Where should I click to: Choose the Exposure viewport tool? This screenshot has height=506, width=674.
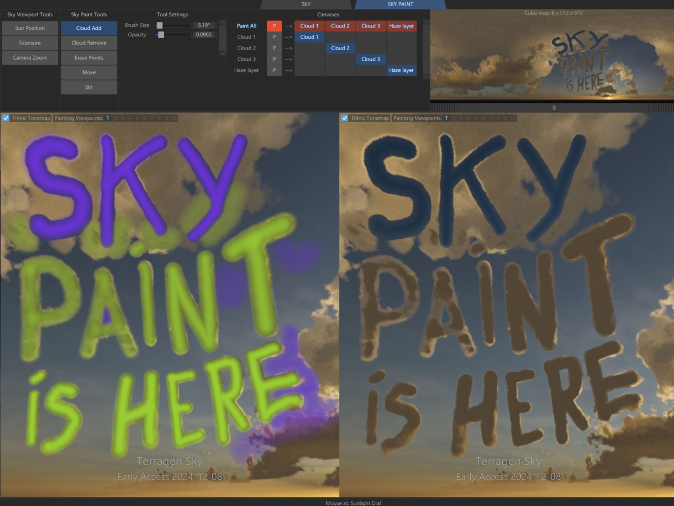30,43
